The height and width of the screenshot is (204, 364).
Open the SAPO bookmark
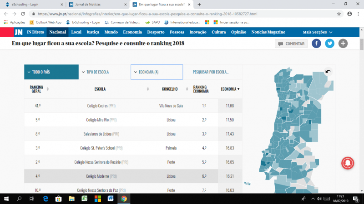[152, 22]
